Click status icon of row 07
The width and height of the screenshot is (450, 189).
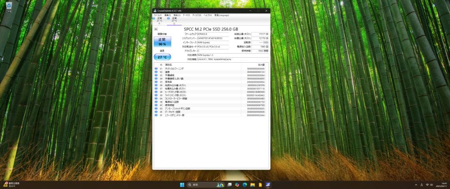(x=156, y=88)
